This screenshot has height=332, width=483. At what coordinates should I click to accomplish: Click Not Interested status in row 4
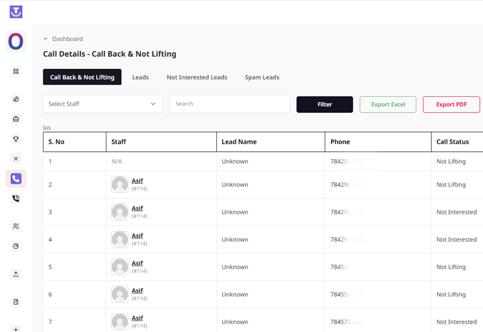(456, 240)
